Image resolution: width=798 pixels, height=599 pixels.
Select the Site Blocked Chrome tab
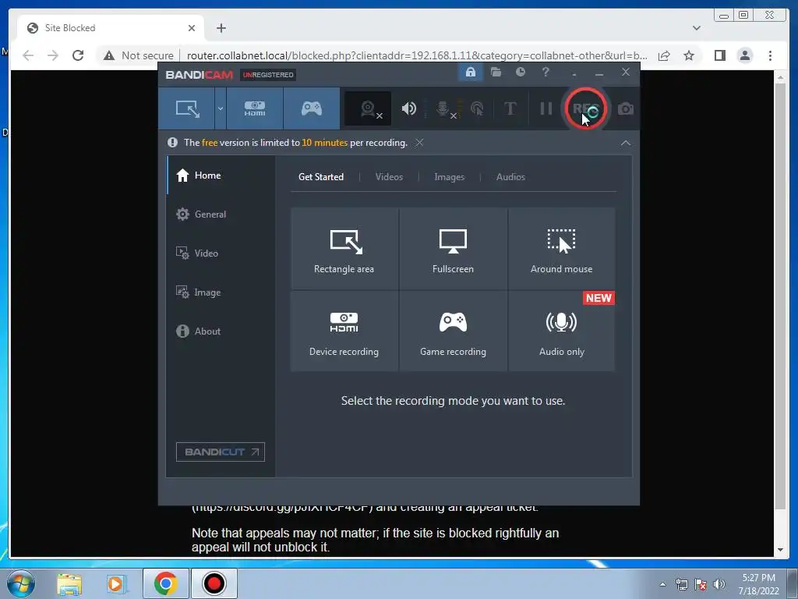click(111, 28)
